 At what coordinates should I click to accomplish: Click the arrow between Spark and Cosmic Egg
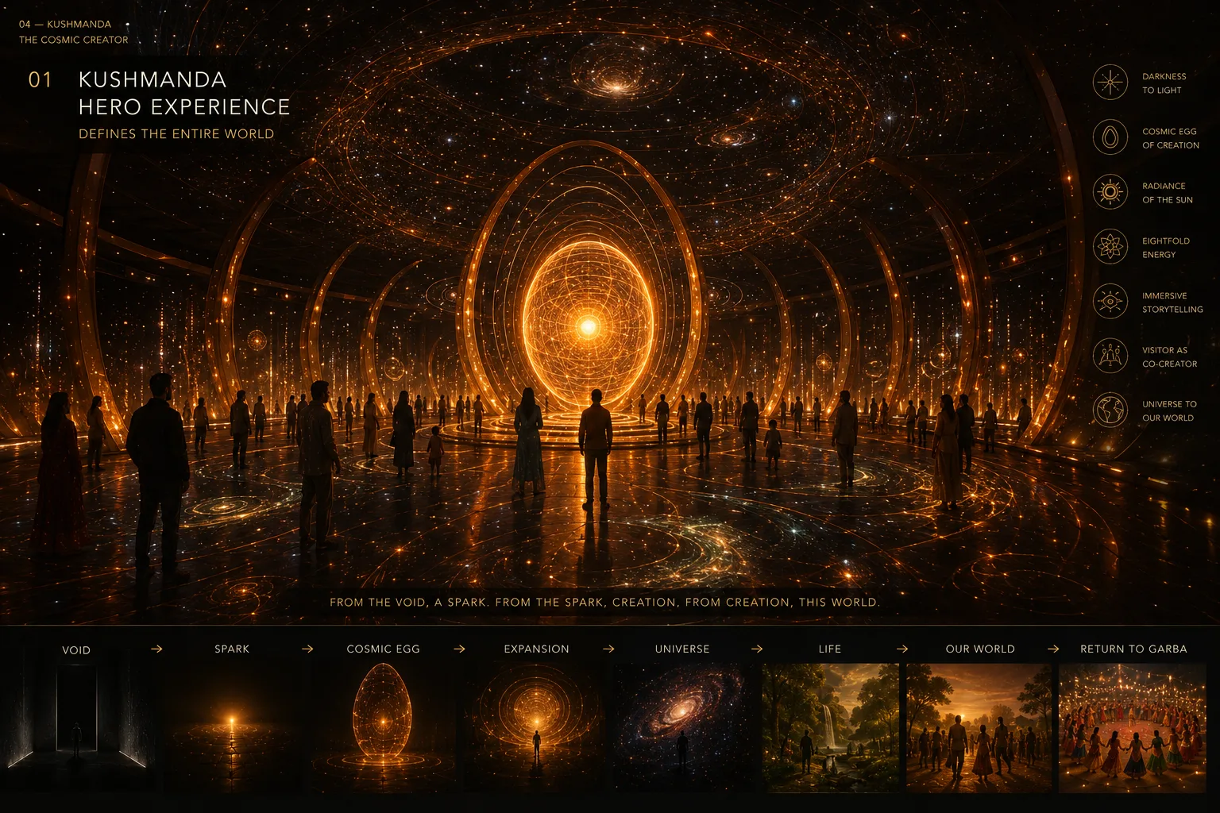307,649
